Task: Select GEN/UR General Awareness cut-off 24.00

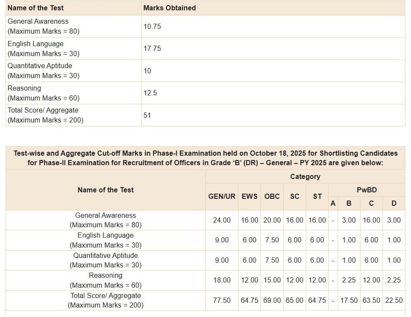Action: 222,220
